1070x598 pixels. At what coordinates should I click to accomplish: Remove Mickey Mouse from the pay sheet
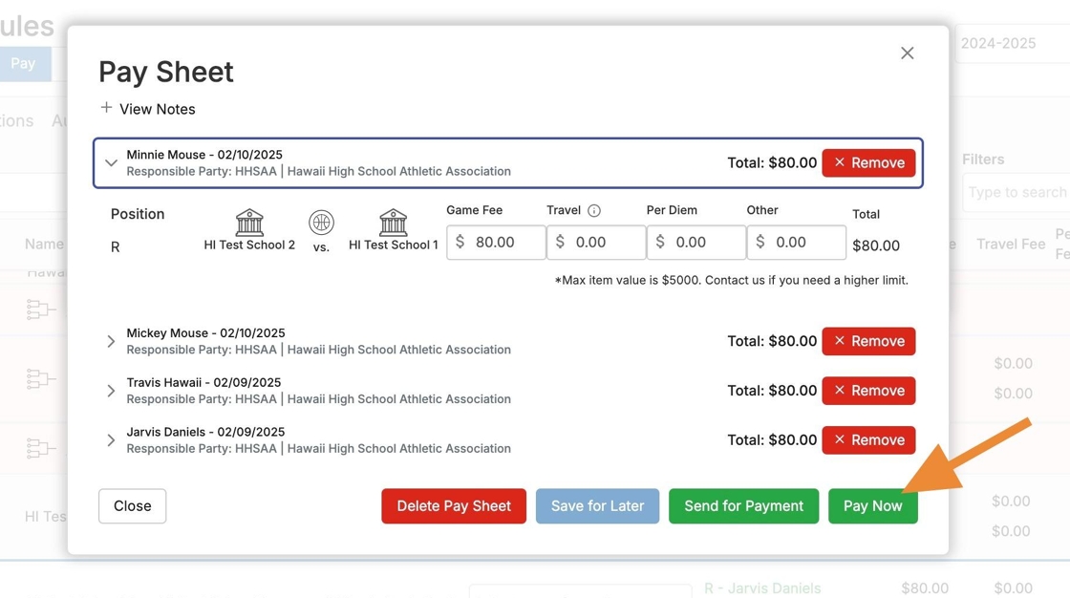click(868, 341)
